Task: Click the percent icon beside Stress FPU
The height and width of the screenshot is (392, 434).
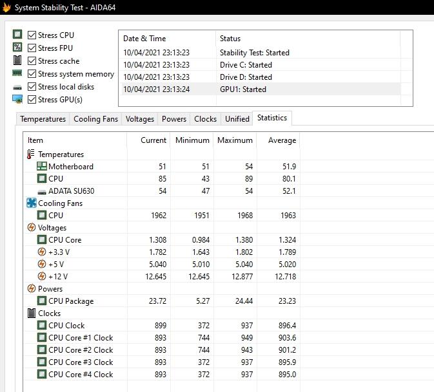Action: click(17, 47)
